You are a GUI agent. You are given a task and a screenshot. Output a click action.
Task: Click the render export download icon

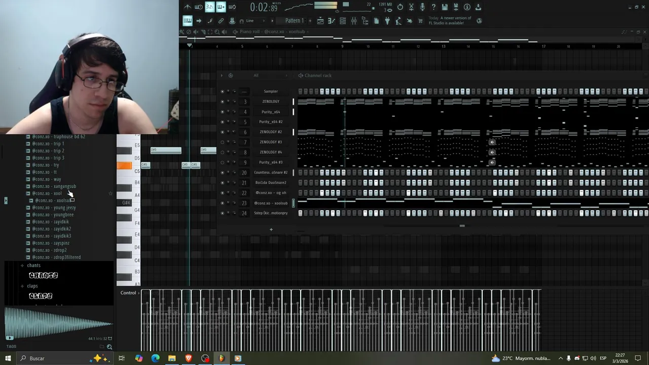pyautogui.click(x=478, y=7)
